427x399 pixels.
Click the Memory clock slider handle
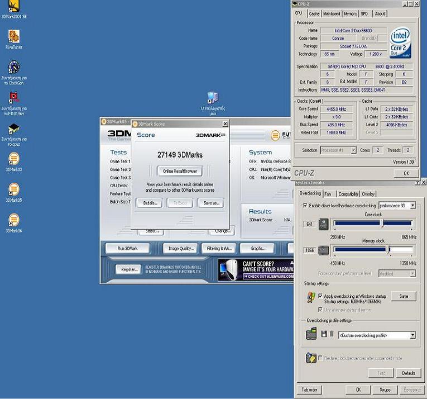pos(388,249)
